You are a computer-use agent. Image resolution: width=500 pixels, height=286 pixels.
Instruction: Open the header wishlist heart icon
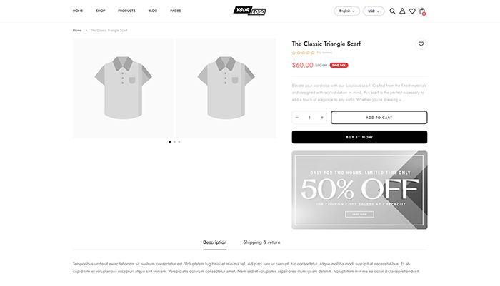pyautogui.click(x=412, y=11)
